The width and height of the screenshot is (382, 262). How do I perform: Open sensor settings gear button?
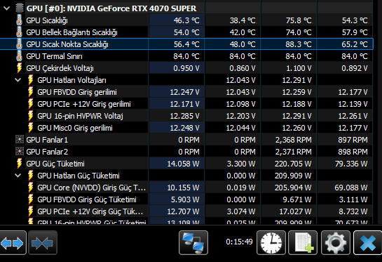336,243
